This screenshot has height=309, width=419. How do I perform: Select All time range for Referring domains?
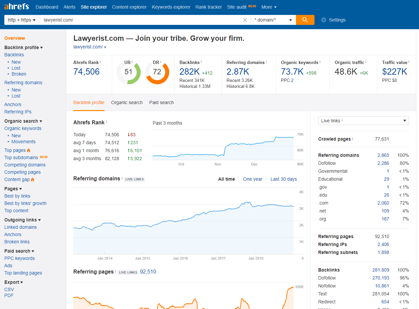(227, 179)
